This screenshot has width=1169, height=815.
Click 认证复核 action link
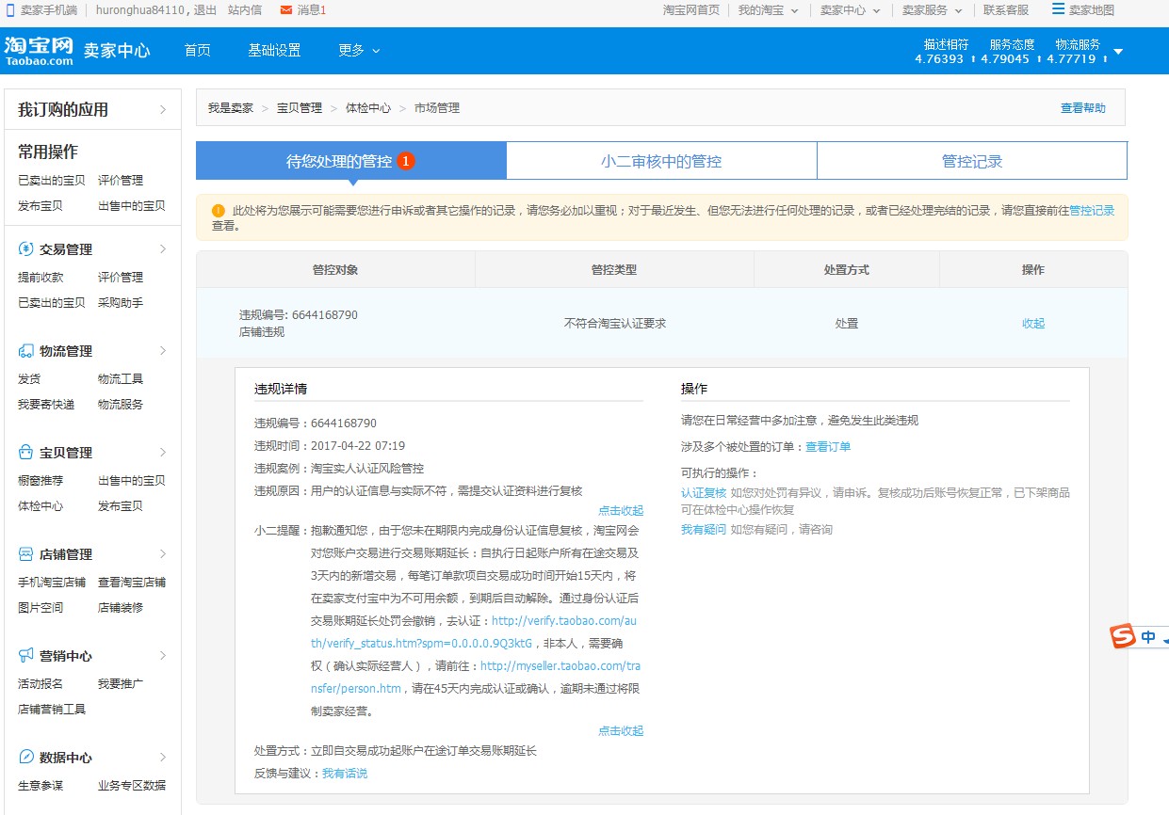click(x=704, y=493)
